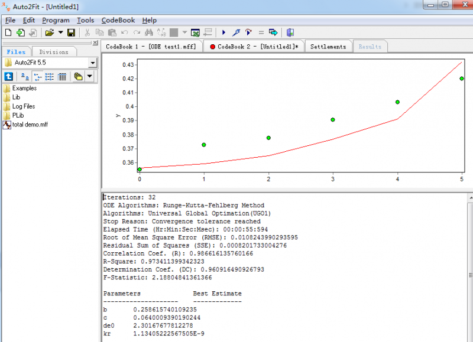Select the large icons view button

25,76
